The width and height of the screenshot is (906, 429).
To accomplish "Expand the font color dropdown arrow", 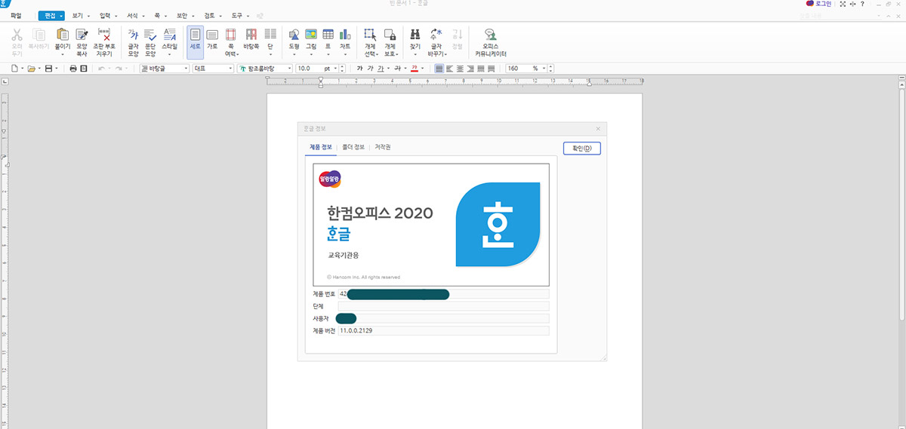I will pos(422,68).
